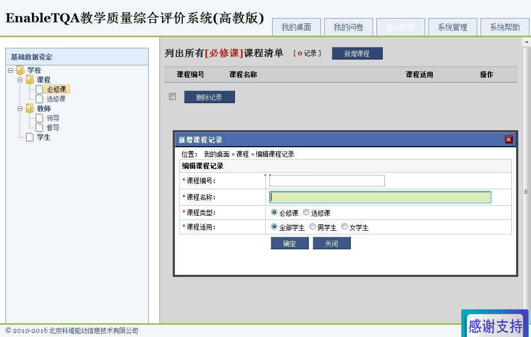Click the 课程 folder icon in tree
The width and height of the screenshot is (531, 337).
click(30, 80)
